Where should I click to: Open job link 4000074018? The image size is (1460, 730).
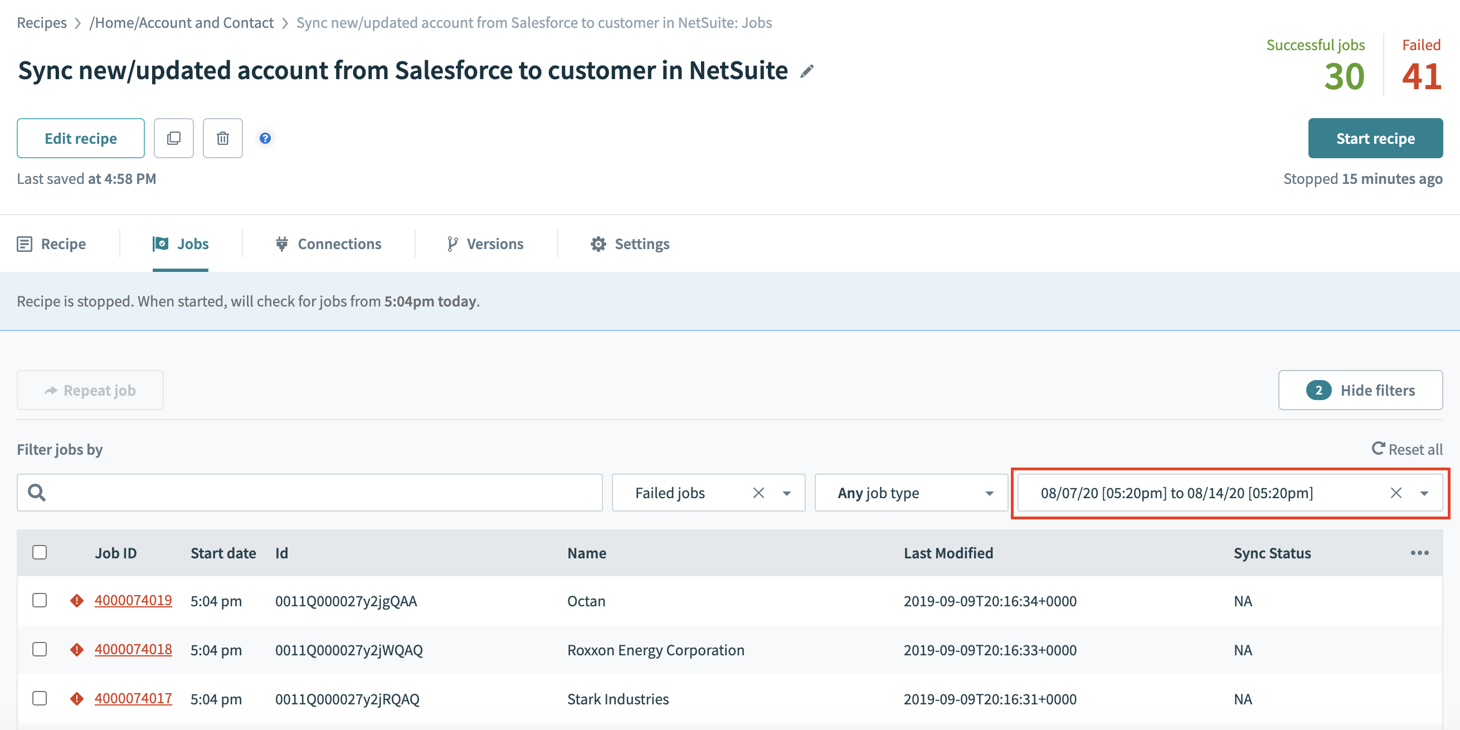(x=133, y=650)
